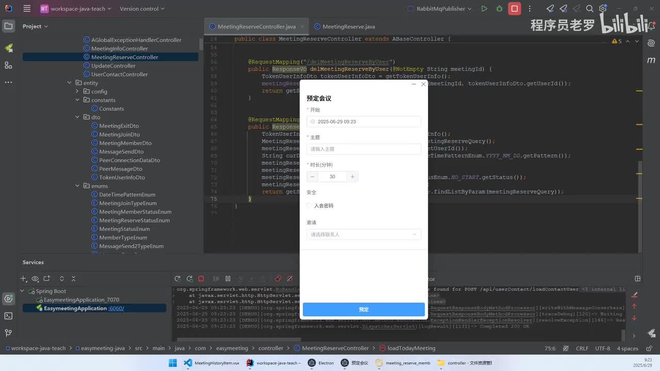The width and height of the screenshot is (660, 371).
Task: Pause the program in the Services toolbar
Action: 228,279
